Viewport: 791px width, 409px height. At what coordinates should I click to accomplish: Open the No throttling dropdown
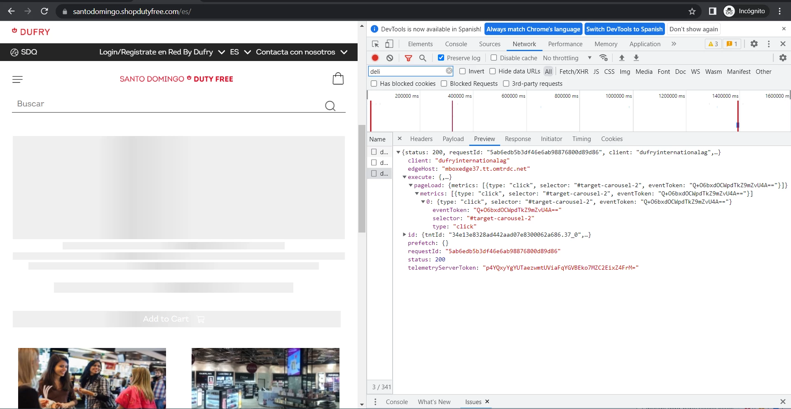point(567,58)
